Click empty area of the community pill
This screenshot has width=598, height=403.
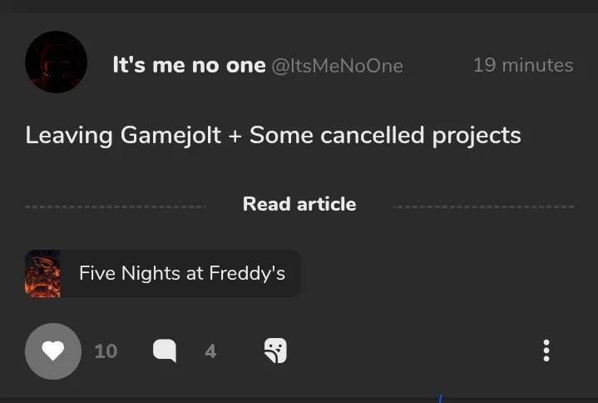293,274
